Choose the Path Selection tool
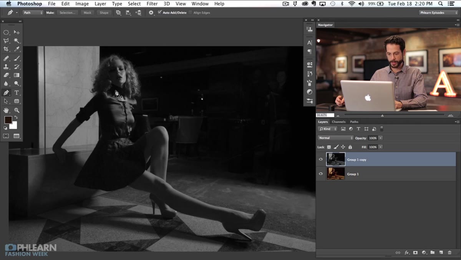 [6, 101]
